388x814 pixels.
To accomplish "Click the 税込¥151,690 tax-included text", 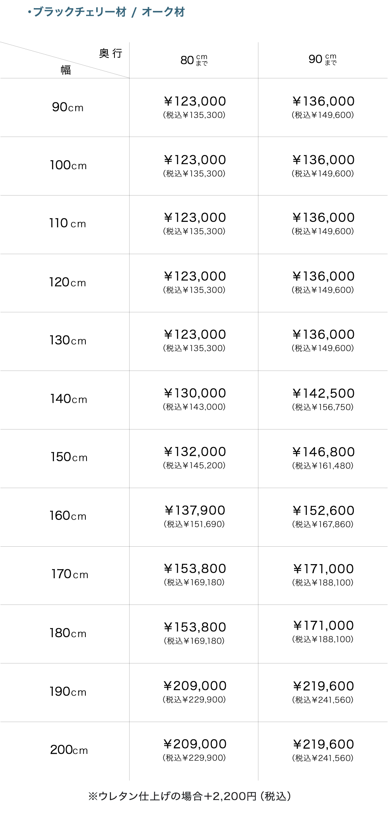I will pyautogui.click(x=194, y=524).
